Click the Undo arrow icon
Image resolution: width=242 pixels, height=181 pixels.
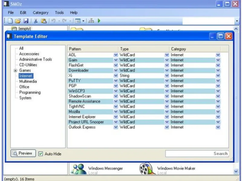(x=54, y=21)
